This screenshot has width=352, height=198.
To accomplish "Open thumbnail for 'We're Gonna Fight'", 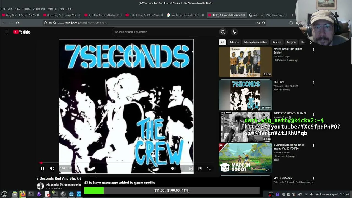I will [x=245, y=62].
